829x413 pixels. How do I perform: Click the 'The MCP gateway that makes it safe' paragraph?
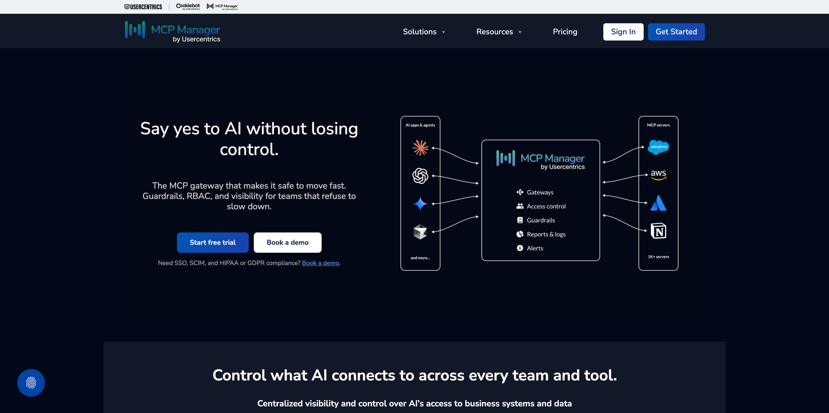[x=249, y=196]
